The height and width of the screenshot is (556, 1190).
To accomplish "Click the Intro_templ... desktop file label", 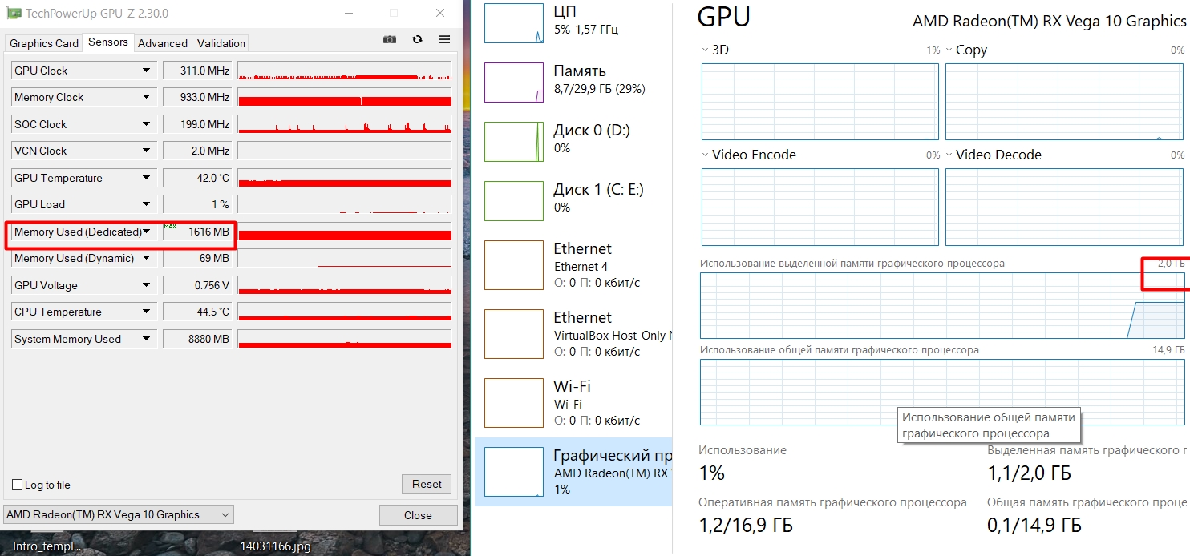I will pos(47,547).
